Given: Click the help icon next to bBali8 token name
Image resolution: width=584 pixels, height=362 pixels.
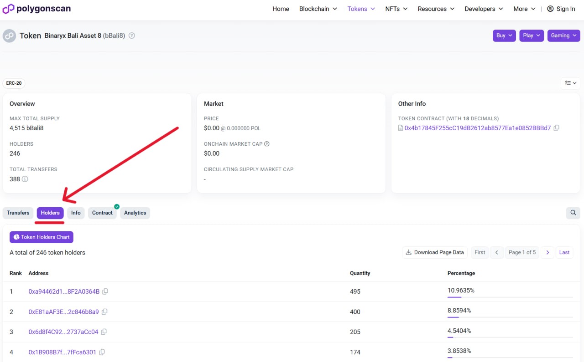Looking at the screenshot, I should pyautogui.click(x=131, y=35).
